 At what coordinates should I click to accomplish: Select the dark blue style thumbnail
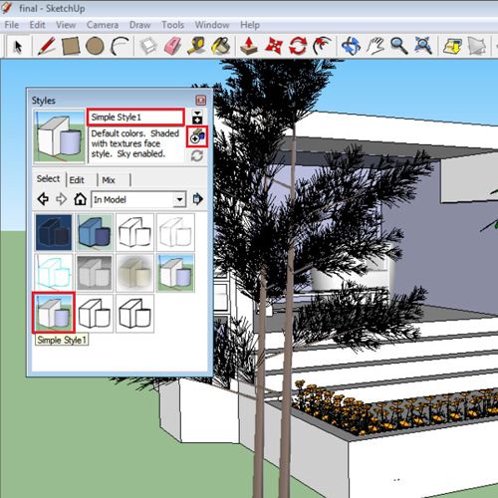click(x=54, y=232)
